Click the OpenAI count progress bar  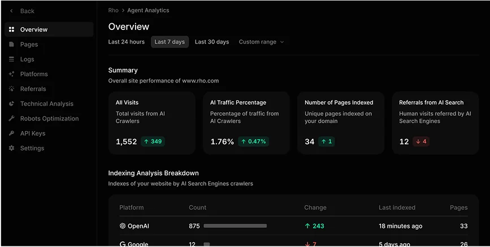coord(235,226)
